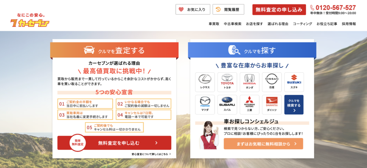Choose the Subaru brand logo tile
367x168 pixels.
pyautogui.click(x=227, y=105)
